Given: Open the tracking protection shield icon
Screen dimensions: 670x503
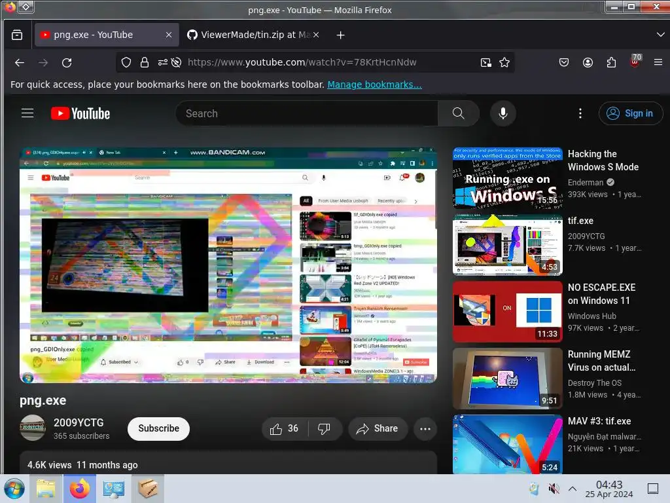Looking at the screenshot, I should pos(126,62).
